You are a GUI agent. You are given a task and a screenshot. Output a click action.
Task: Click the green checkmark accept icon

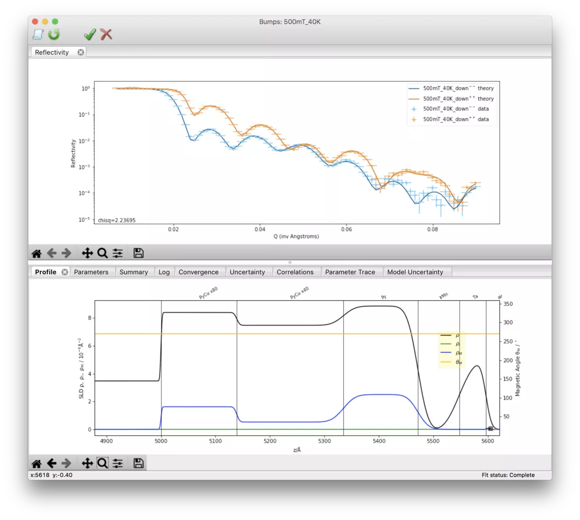point(90,34)
